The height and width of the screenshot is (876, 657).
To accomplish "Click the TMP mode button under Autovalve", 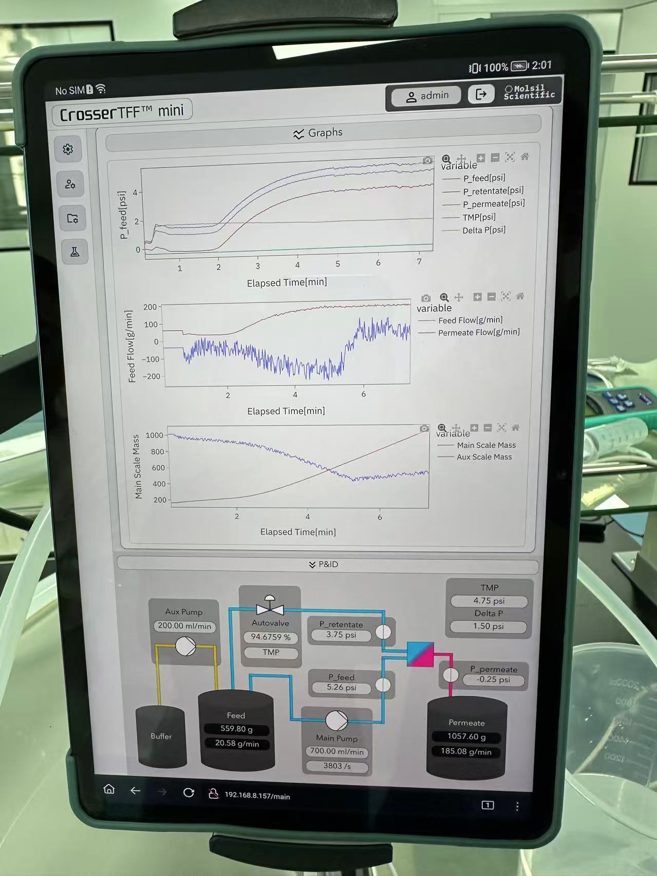I will pyautogui.click(x=271, y=653).
